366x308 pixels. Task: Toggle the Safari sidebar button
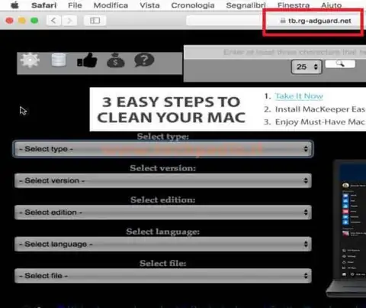click(x=95, y=21)
